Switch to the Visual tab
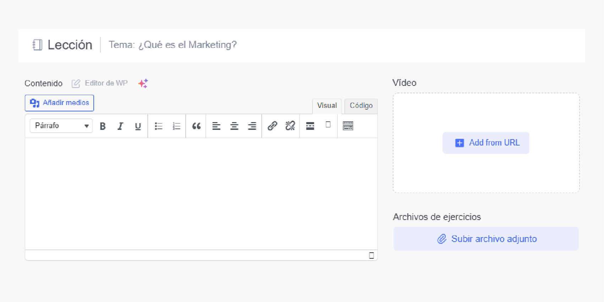This screenshot has width=604, height=302. click(327, 106)
